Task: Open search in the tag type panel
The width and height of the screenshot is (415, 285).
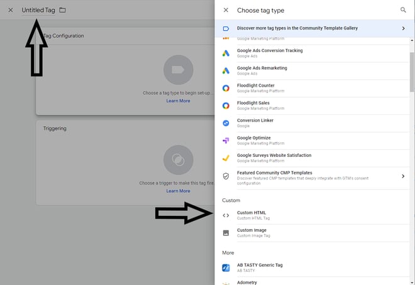Action: 403,10
